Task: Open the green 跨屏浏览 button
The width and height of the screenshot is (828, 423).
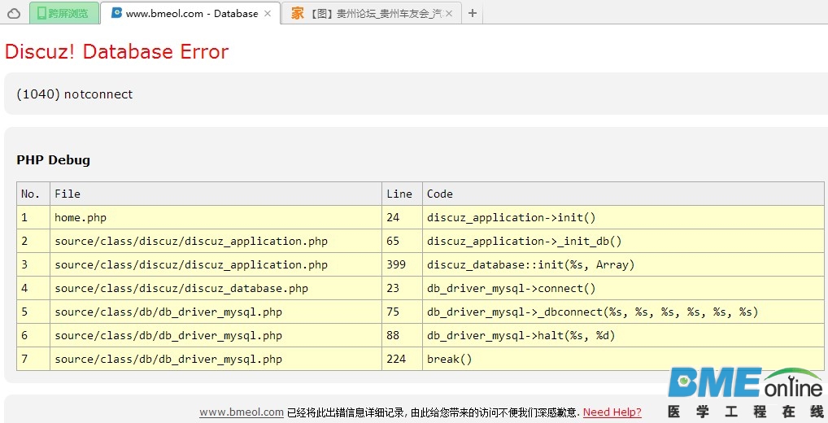Action: (x=64, y=13)
